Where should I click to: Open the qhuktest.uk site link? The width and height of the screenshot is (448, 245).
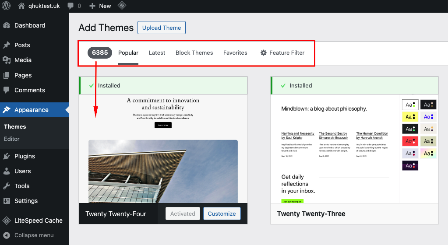(x=44, y=6)
